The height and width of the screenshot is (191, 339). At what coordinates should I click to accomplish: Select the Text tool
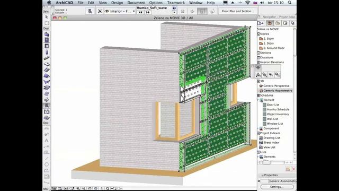(47, 141)
